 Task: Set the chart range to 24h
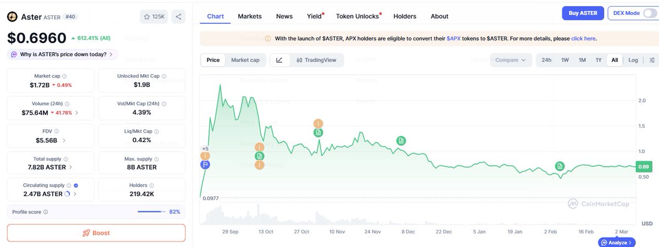[x=546, y=60]
